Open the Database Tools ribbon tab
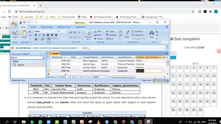 coord(64,27)
